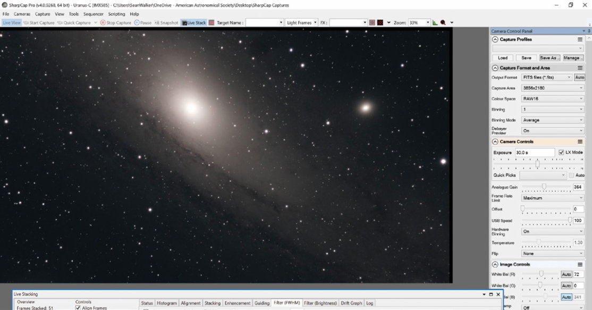
Task: Open the Debayer Preview dropdown
Action: coord(553,131)
